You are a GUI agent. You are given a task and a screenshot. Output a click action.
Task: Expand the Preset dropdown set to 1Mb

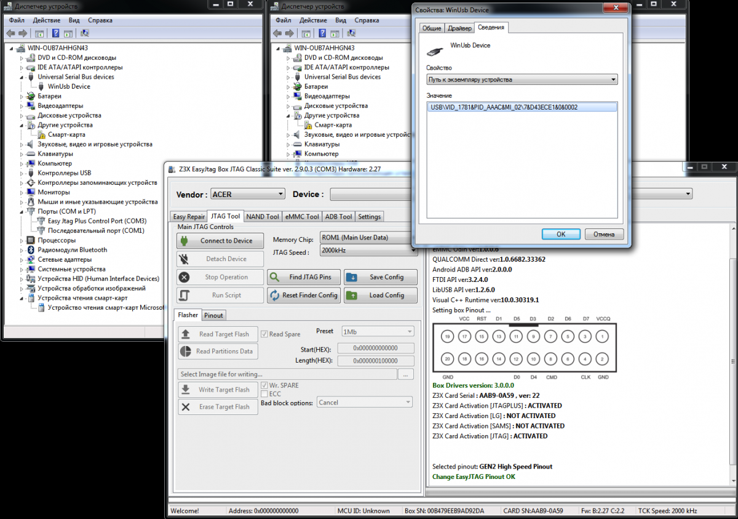point(377,331)
